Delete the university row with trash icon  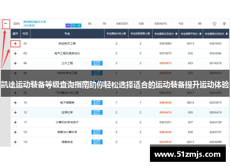pyautogui.click(x=224, y=24)
